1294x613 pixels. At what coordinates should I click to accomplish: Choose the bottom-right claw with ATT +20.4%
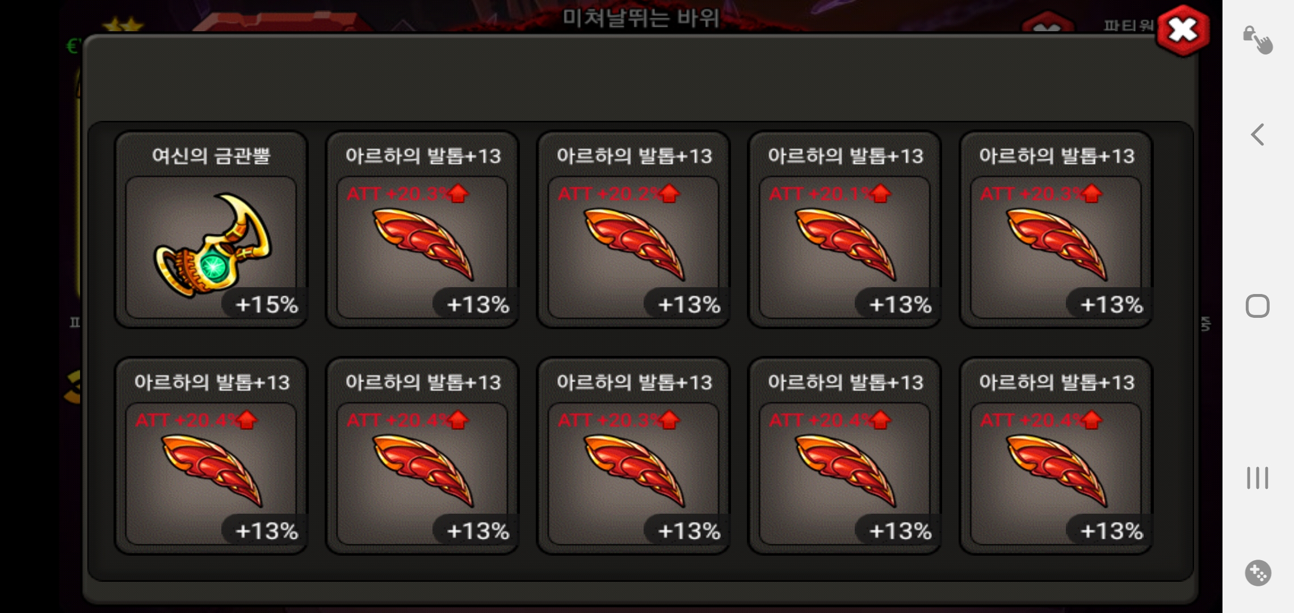coord(1056,456)
